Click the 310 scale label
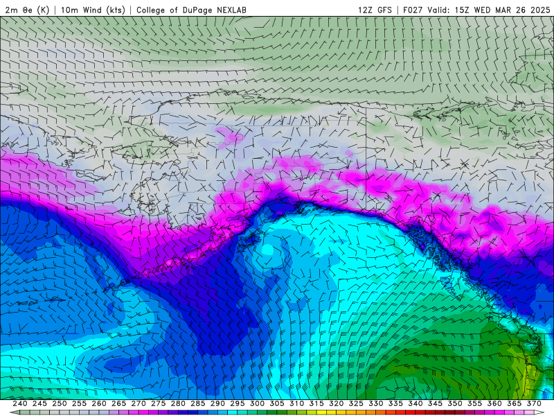Viewport: 554px width, 416px height. [297, 404]
